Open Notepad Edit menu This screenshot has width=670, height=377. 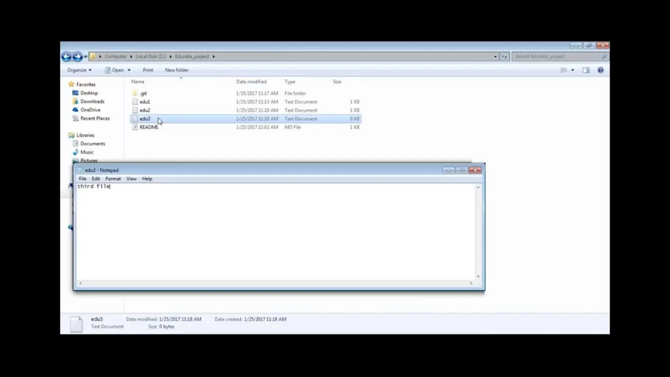coord(96,179)
